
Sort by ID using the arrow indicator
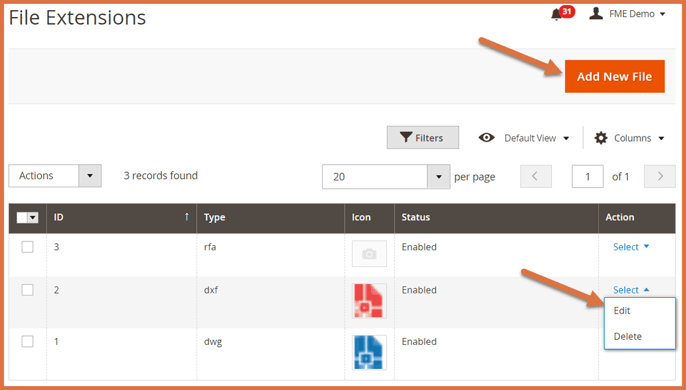pyautogui.click(x=187, y=217)
